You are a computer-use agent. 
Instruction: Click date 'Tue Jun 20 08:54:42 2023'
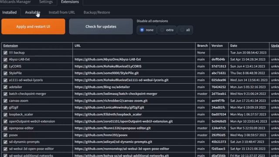point(248,52)
